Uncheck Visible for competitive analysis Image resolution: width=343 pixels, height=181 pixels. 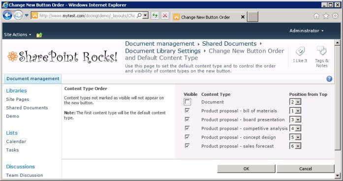click(x=187, y=128)
